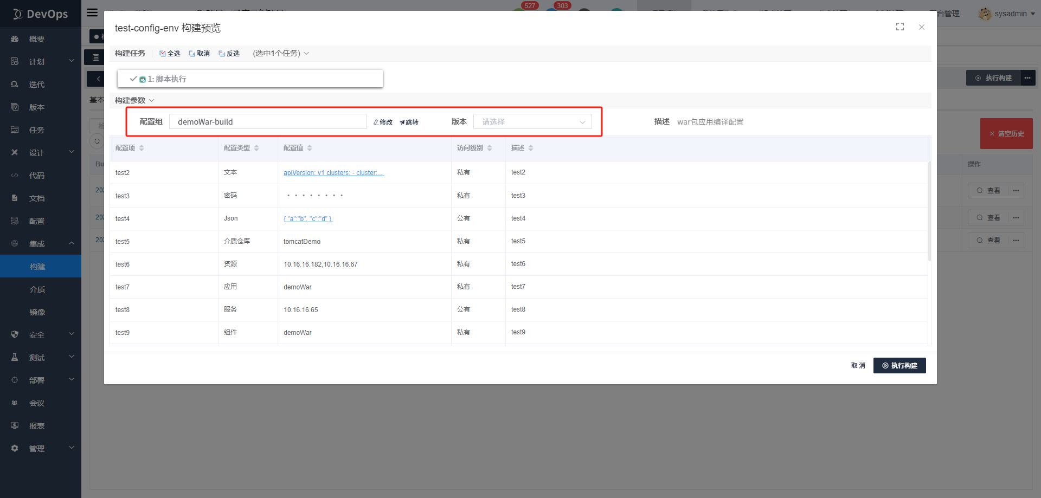This screenshot has height=498, width=1041.
Task: Click 跳转 to jump to config group
Action: 409,122
